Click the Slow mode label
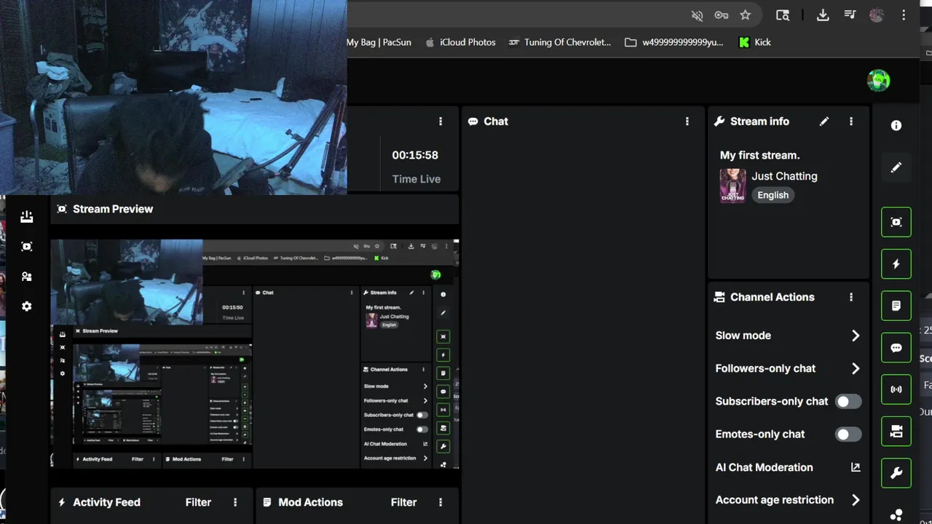The height and width of the screenshot is (524, 932). pos(743,336)
